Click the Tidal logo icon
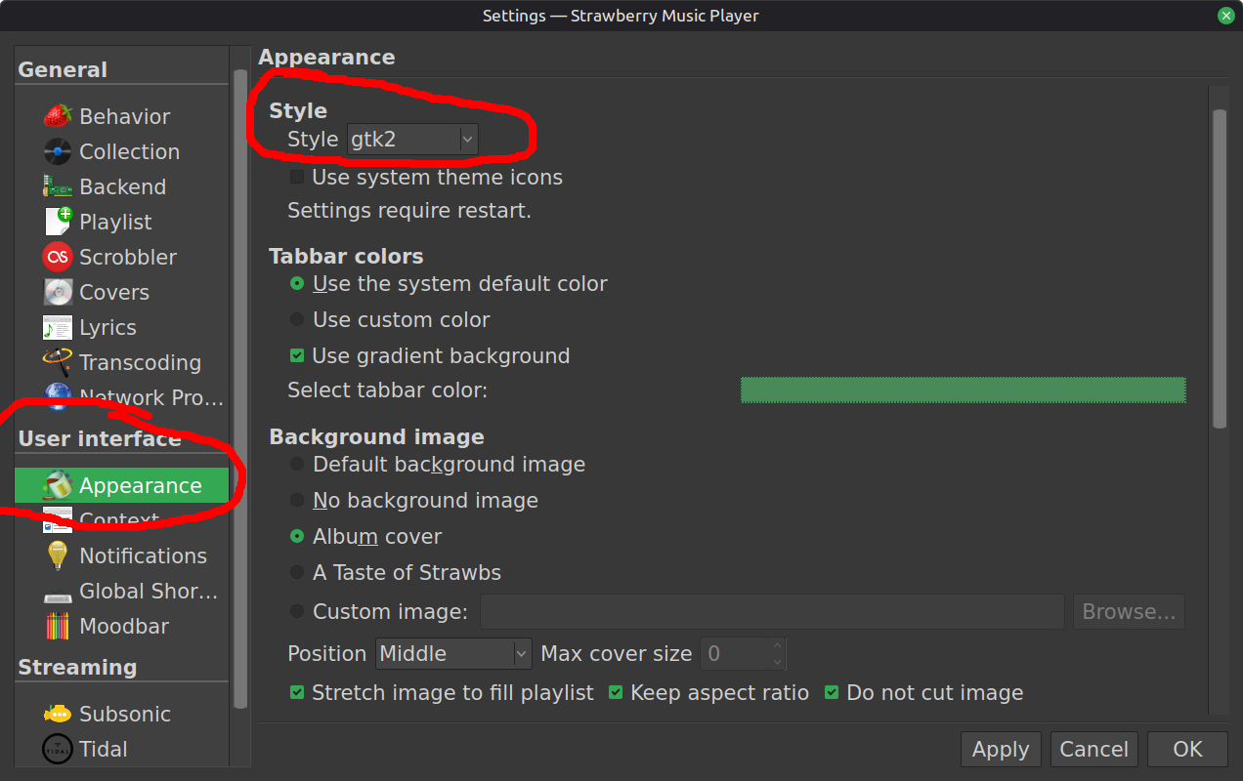This screenshot has width=1243, height=781. 58,749
